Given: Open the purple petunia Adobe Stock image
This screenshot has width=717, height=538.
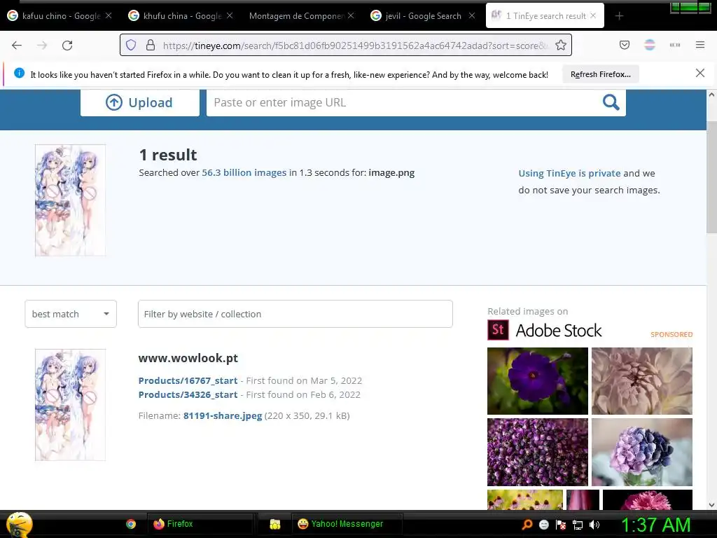Looking at the screenshot, I should pos(538,381).
